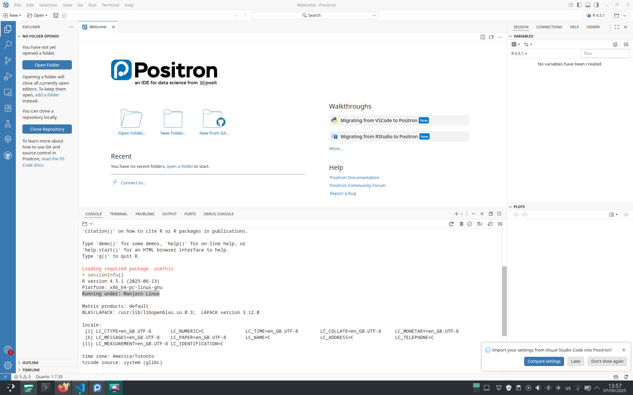This screenshot has height=395, width=633.
Task: Open the Run menu
Action: tap(92, 5)
